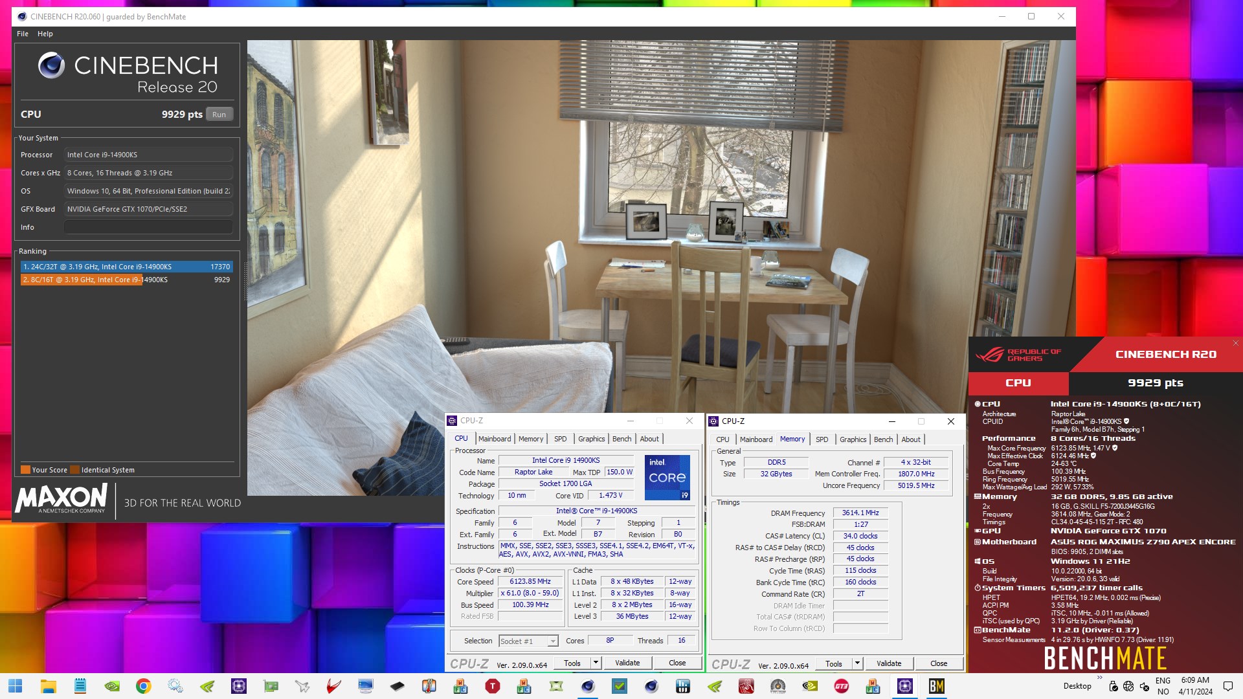Open the fan icon on the taskbar

tap(778, 686)
